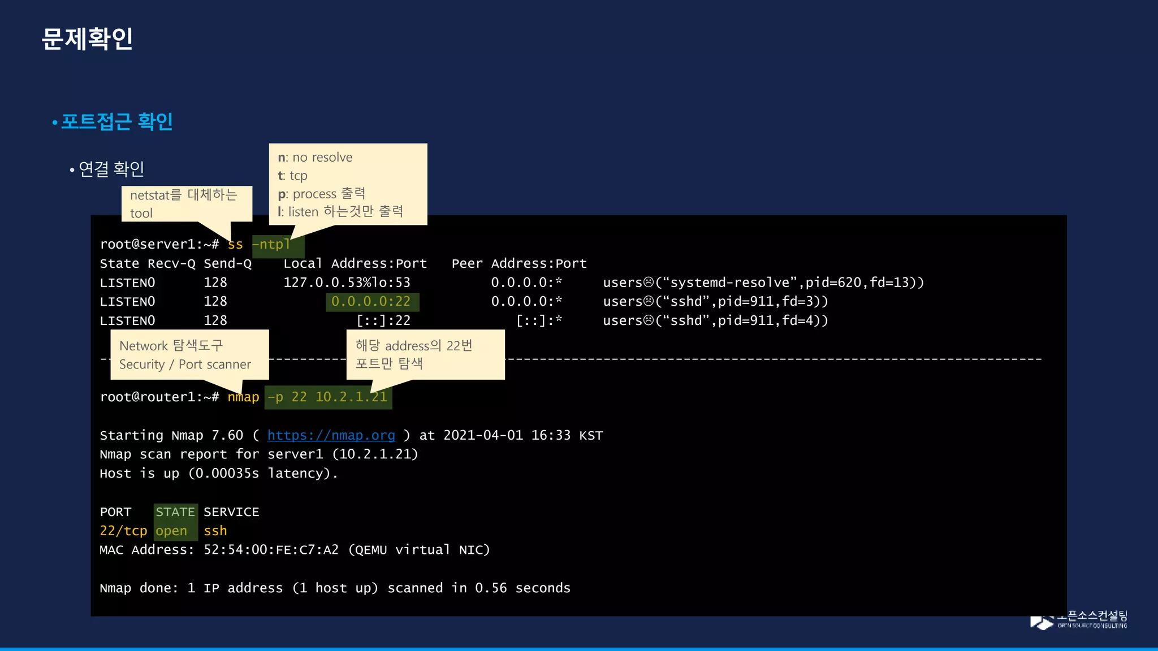The width and height of the screenshot is (1158, 651).
Task: Click the slide title 문제확인
Action: [x=88, y=39]
